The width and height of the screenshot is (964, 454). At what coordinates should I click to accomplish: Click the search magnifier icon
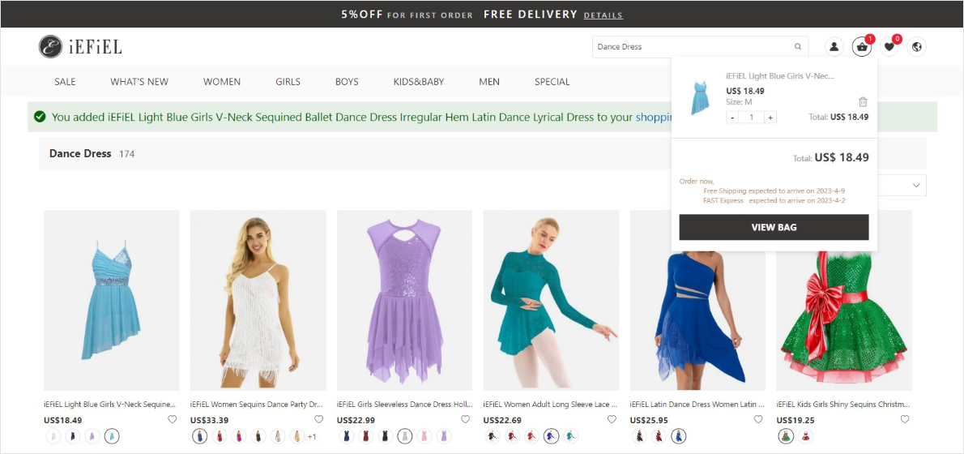point(798,47)
